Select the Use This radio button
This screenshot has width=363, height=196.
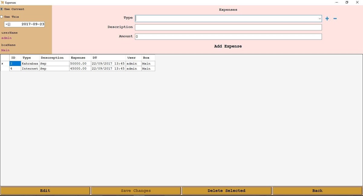pos(2,17)
